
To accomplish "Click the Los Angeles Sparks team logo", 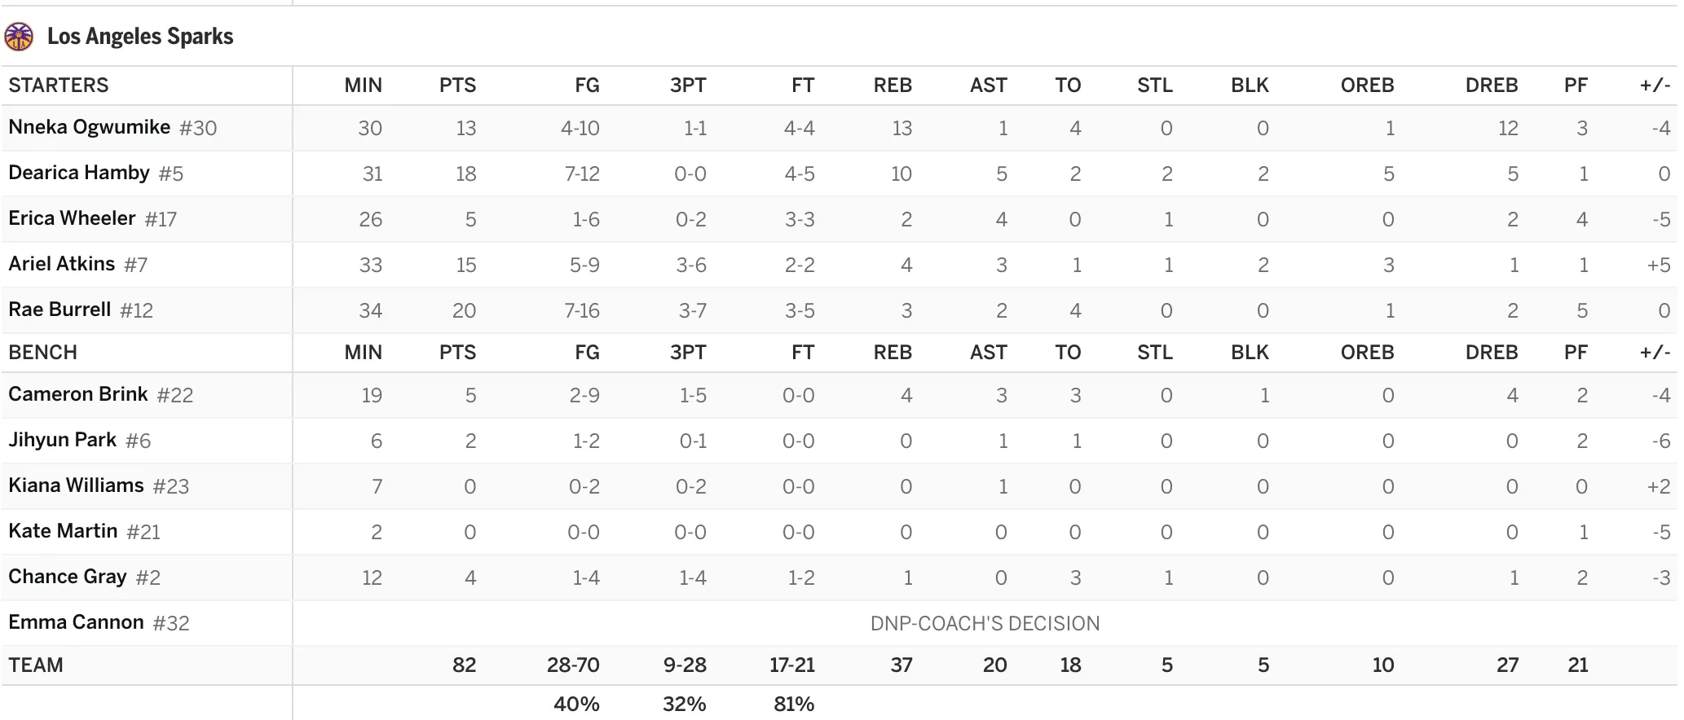I will point(19,37).
